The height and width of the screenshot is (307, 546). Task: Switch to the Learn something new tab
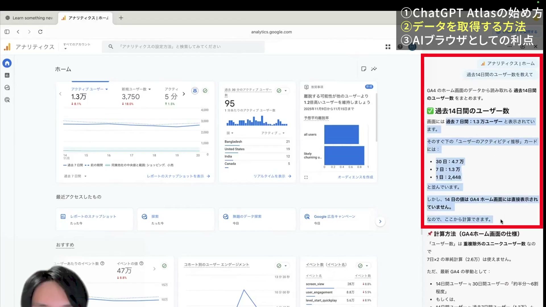[x=29, y=18]
